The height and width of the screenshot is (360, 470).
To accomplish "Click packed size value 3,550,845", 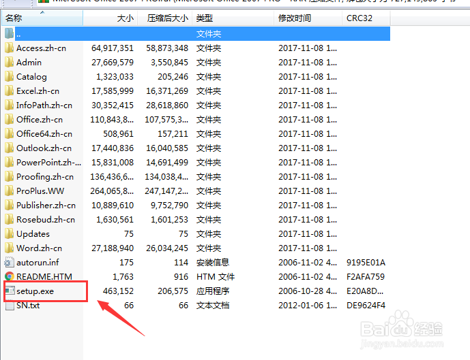I will (169, 63).
